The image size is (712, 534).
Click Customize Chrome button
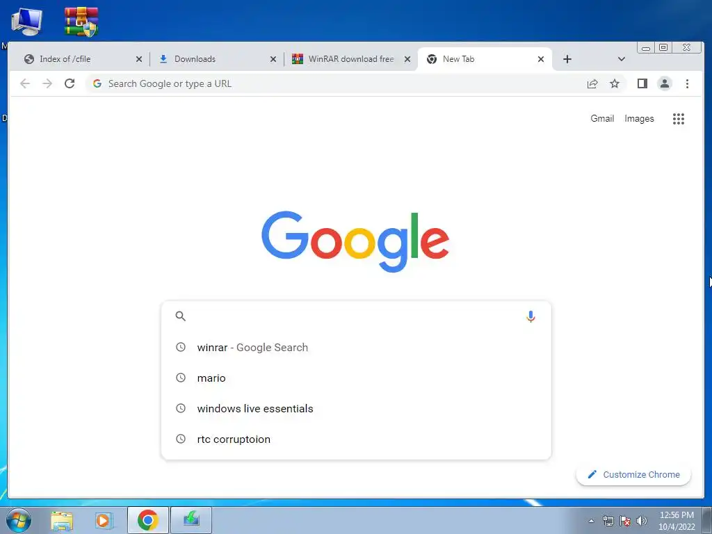coord(633,474)
